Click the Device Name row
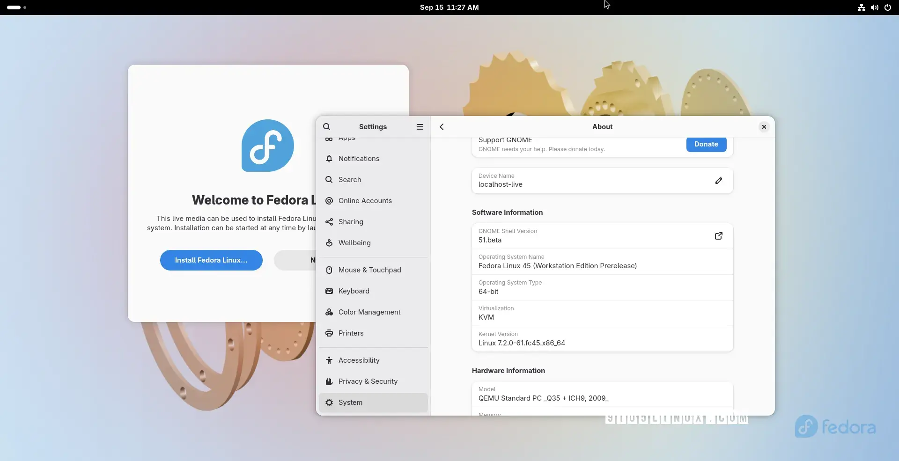Image resolution: width=899 pixels, height=461 pixels. pos(602,181)
